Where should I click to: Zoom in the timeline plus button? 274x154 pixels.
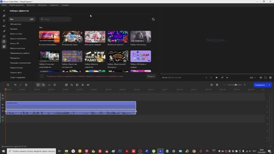(244, 85)
